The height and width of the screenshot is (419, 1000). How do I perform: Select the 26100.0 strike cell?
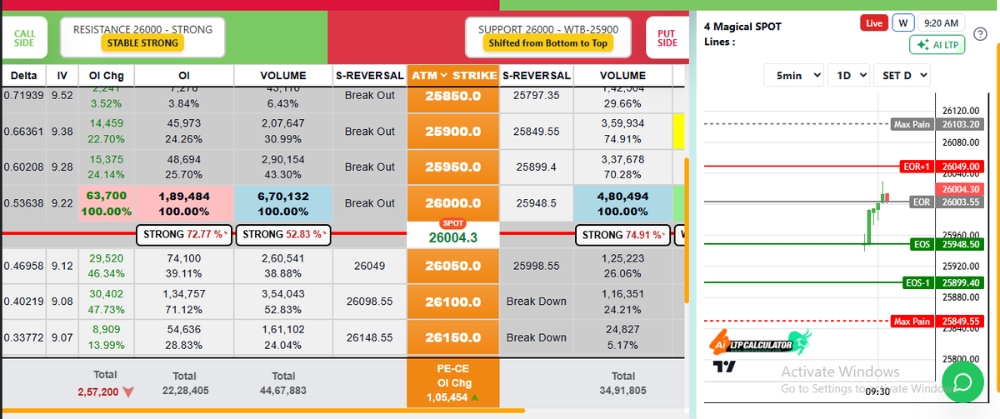453,302
